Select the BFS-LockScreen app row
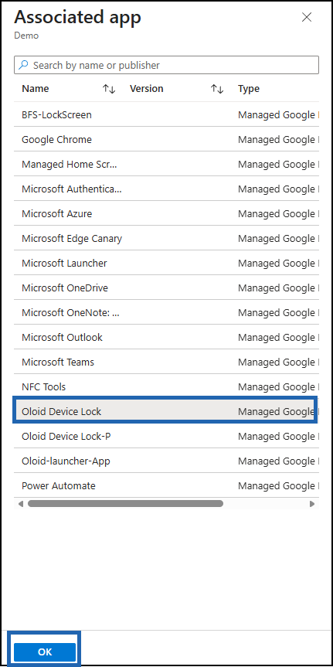 pyautogui.click(x=166, y=115)
